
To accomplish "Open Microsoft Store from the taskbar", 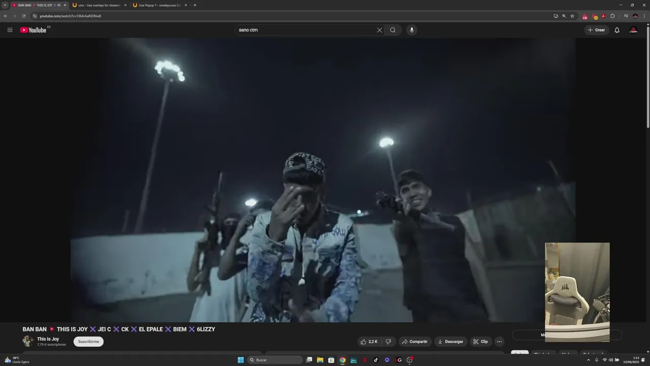I will click(x=331, y=360).
